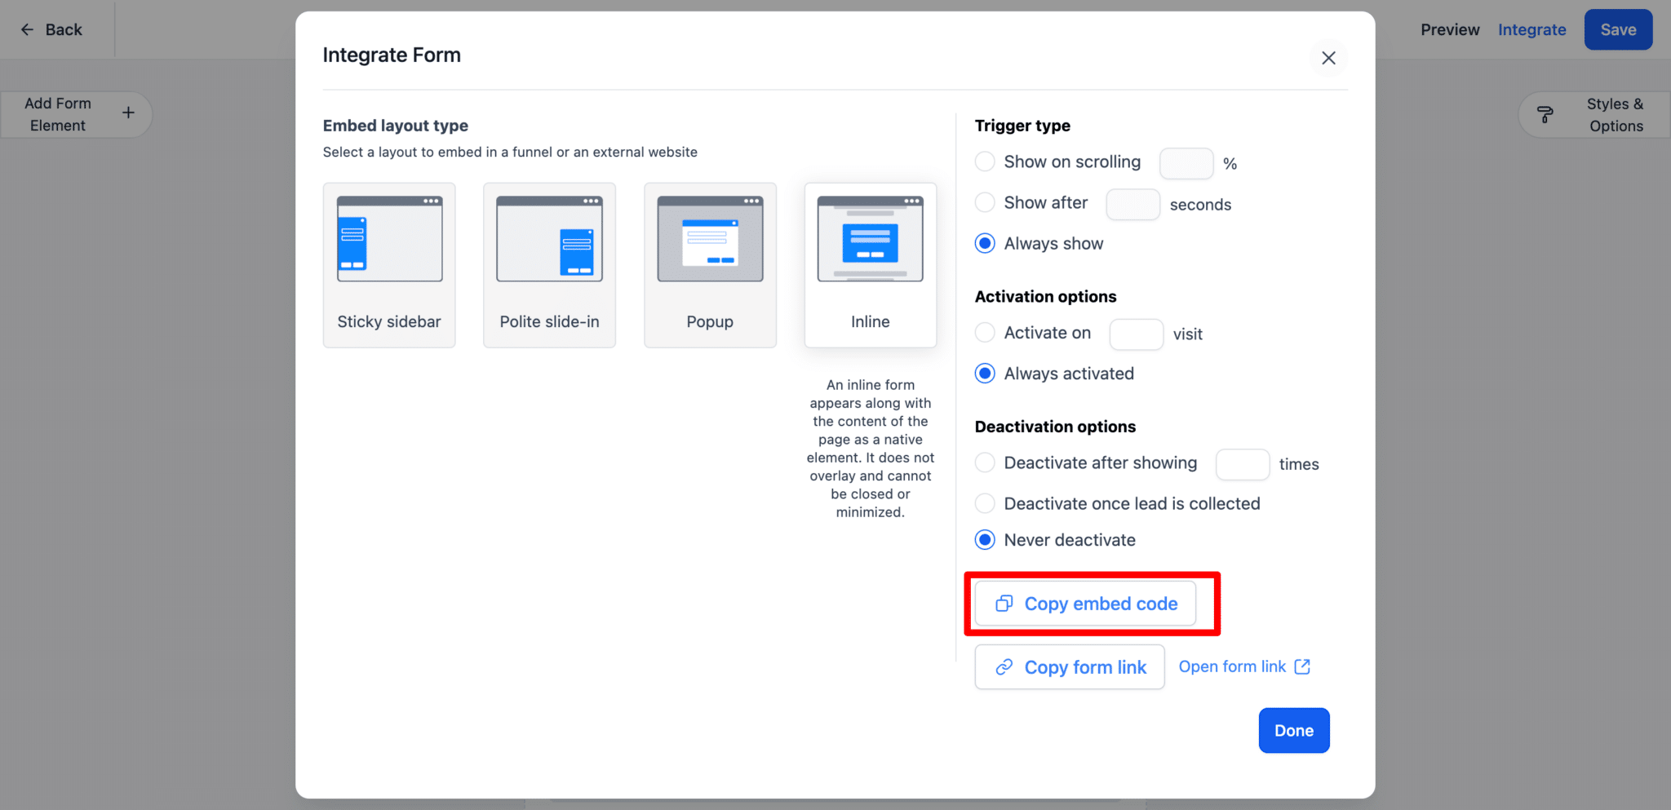This screenshot has width=1671, height=810.
Task: Select the Show after seconds trigger
Action: tap(985, 202)
